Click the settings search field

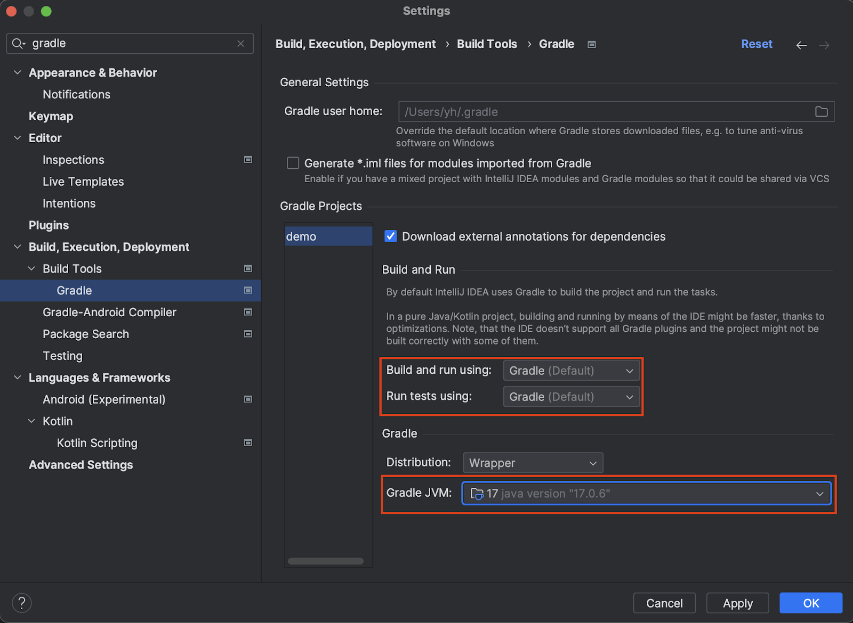(130, 44)
